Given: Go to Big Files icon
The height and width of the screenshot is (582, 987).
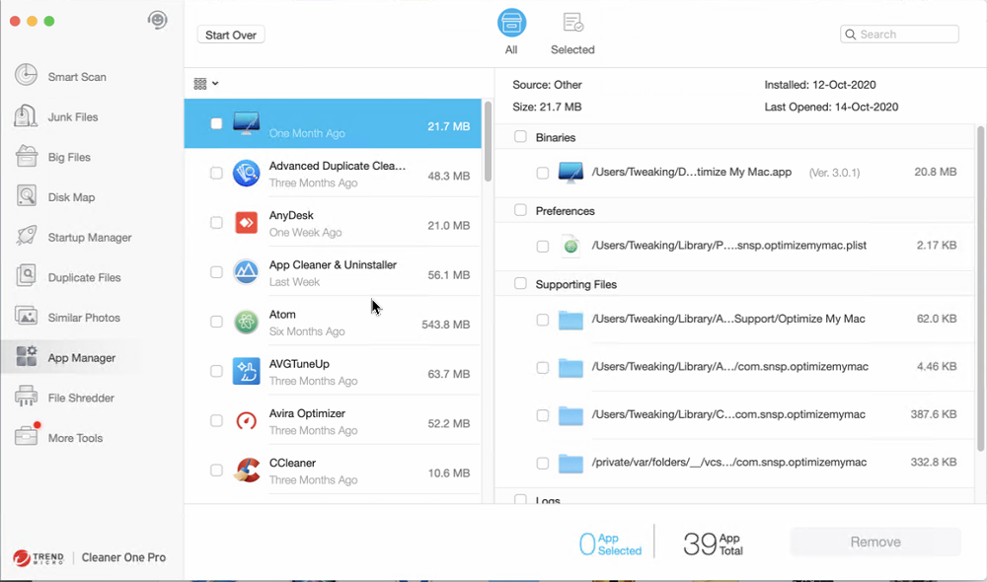Looking at the screenshot, I should pyautogui.click(x=26, y=156).
